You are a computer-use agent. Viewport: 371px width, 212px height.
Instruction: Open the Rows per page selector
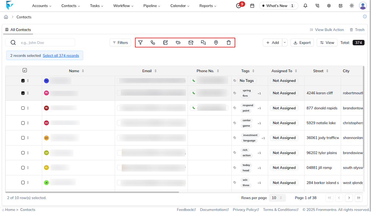click(277, 198)
